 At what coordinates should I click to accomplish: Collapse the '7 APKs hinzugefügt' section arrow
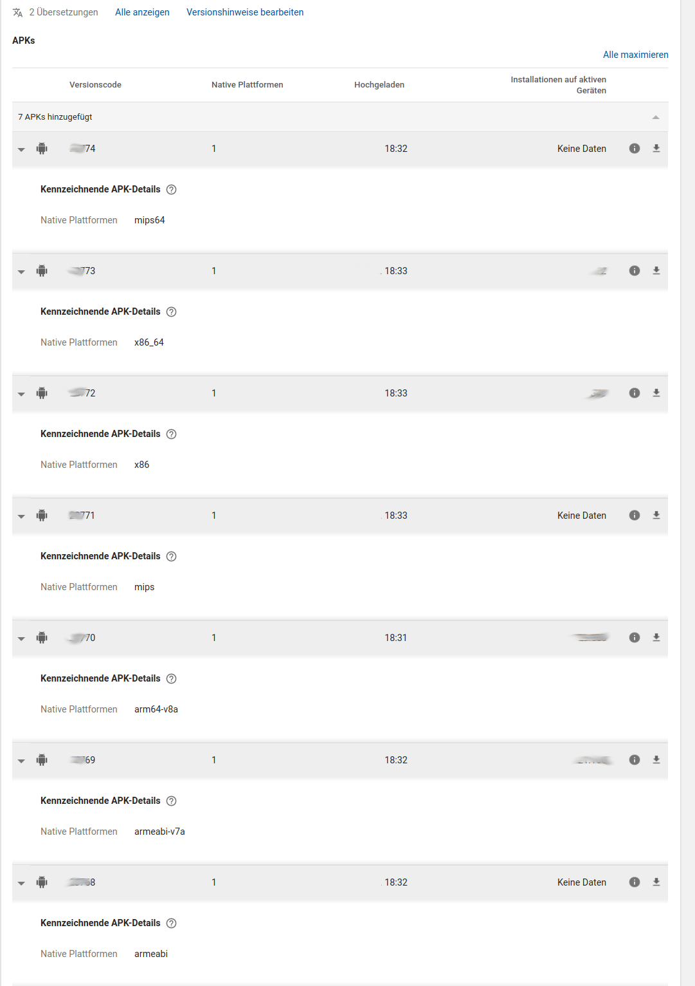click(x=656, y=117)
